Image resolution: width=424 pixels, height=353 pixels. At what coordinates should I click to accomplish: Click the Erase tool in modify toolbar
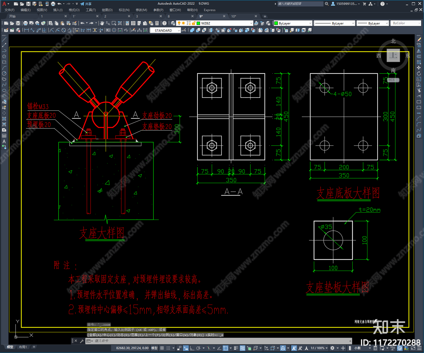419,39
